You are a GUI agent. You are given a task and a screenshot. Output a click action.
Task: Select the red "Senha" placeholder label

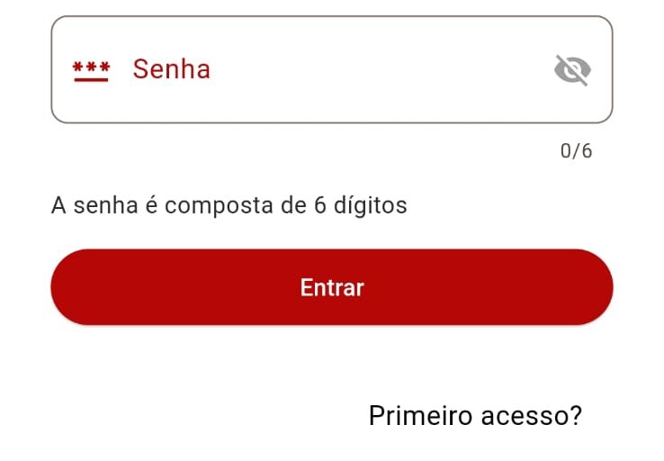click(171, 69)
